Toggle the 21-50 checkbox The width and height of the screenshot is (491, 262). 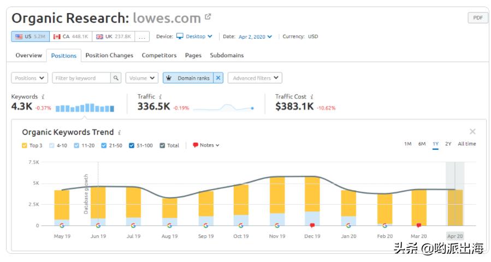[x=104, y=145]
